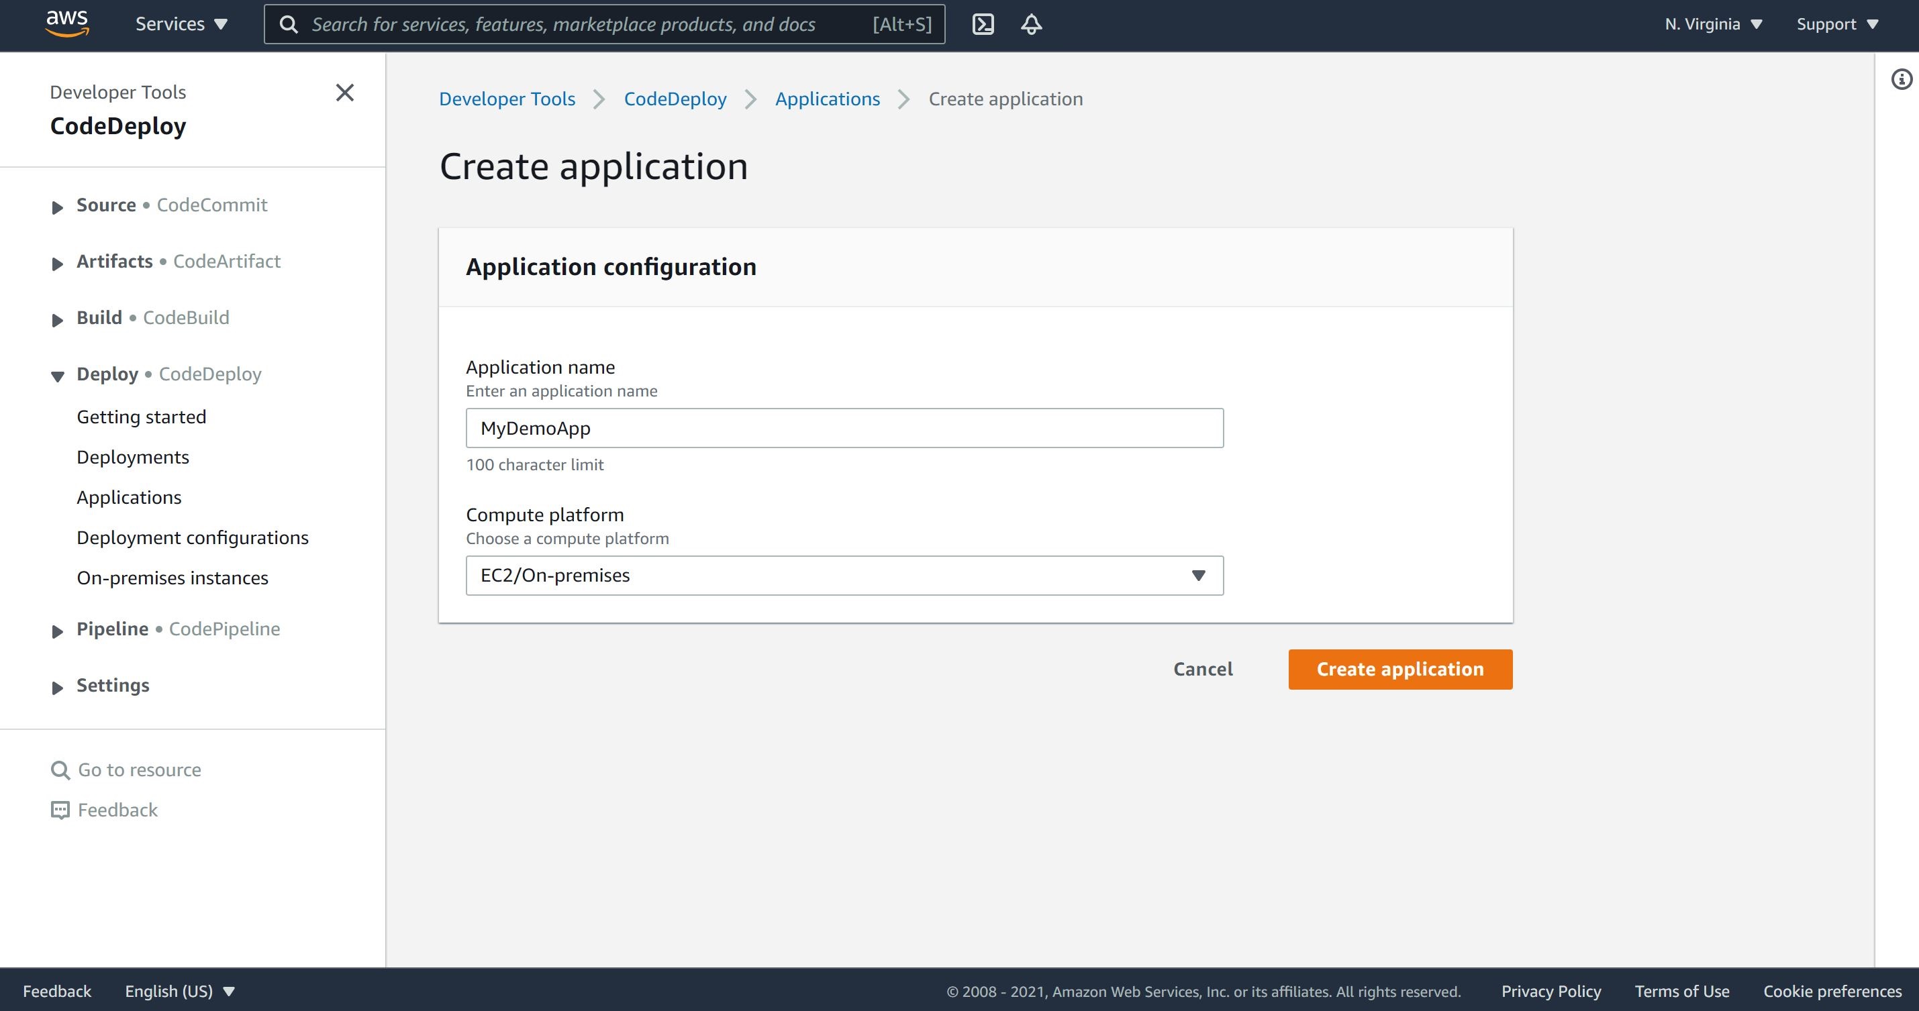
Task: Close the Developer Tools sidebar with X
Action: point(344,93)
